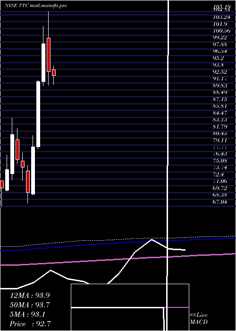
Task: Click the 75.08 price axis label
Action: coord(220,161)
